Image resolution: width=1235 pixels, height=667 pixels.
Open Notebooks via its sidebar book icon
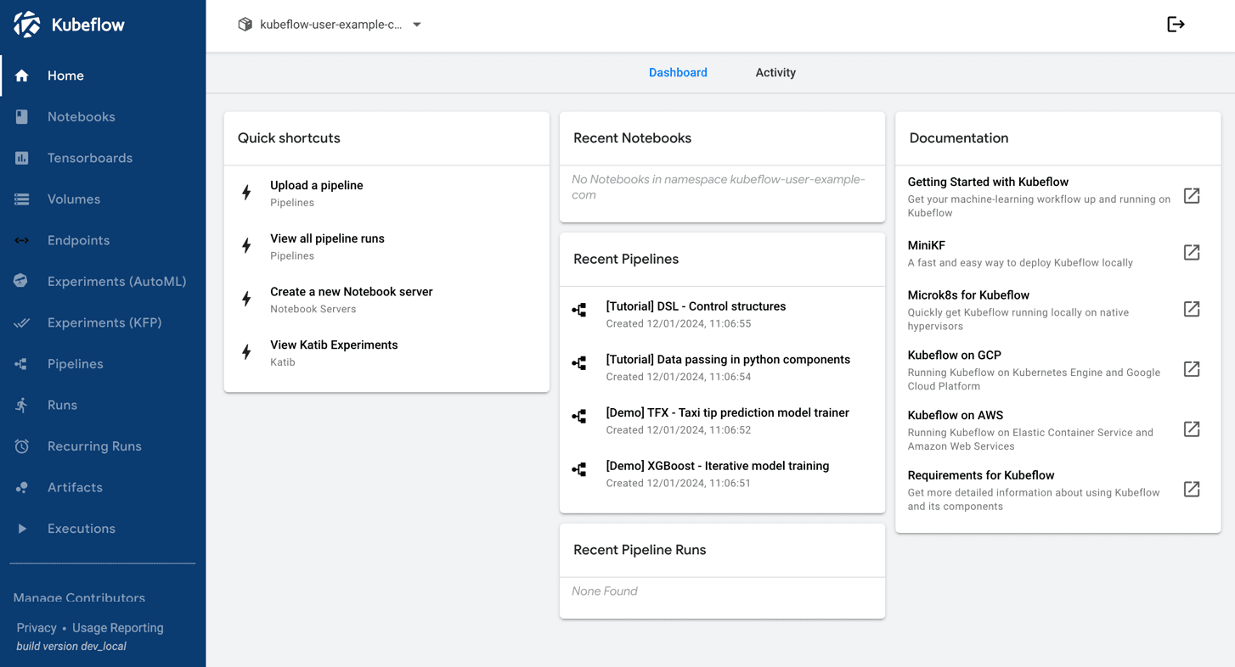point(22,117)
